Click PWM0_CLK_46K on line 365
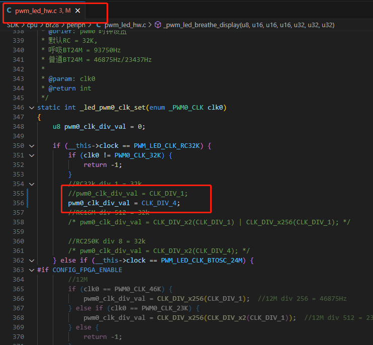The image size is (373, 345). coord(138,289)
